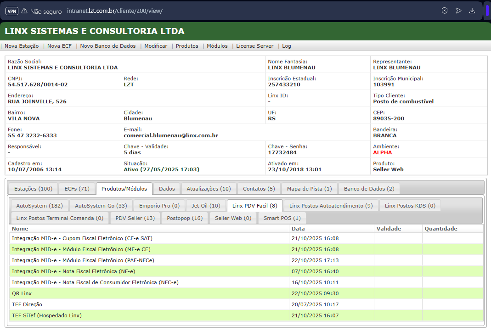Click the date 07/10/2025 16:40
491x332 pixels.
[315, 271]
